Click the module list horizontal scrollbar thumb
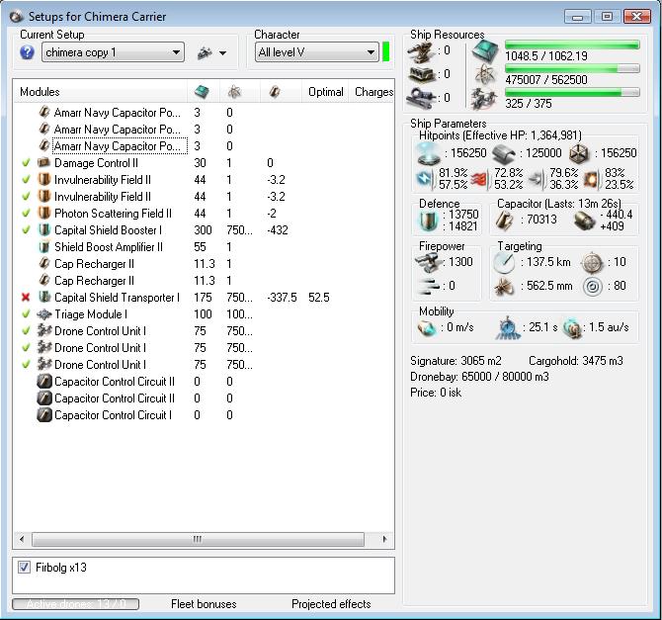Screen dimensions: 662x620 pyautogui.click(x=198, y=539)
